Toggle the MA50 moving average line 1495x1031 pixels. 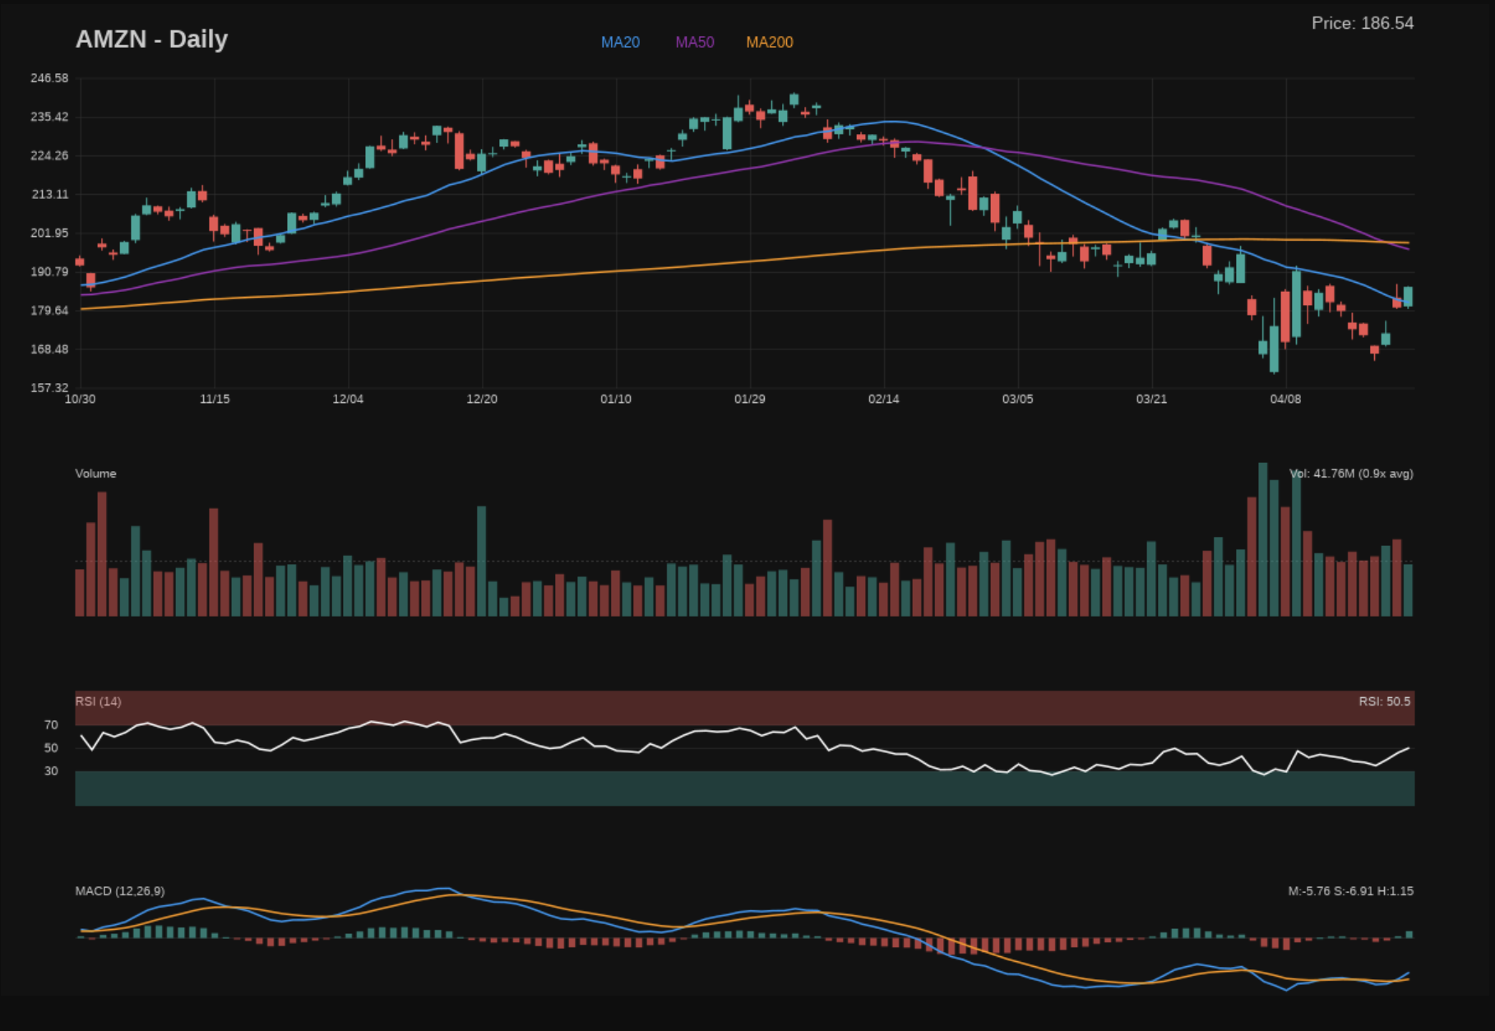click(x=693, y=42)
